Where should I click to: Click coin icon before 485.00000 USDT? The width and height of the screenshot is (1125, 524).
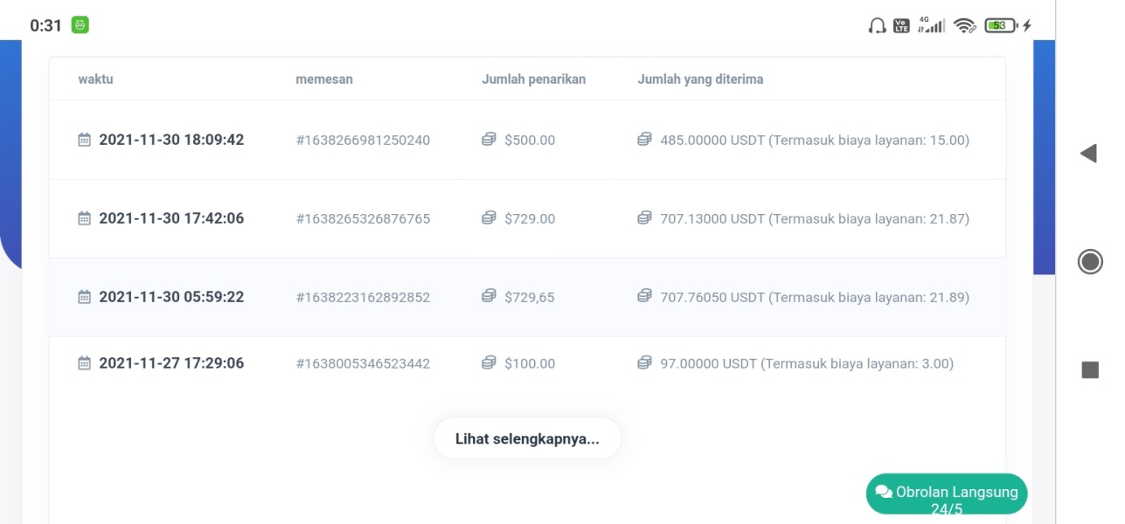pyautogui.click(x=644, y=140)
